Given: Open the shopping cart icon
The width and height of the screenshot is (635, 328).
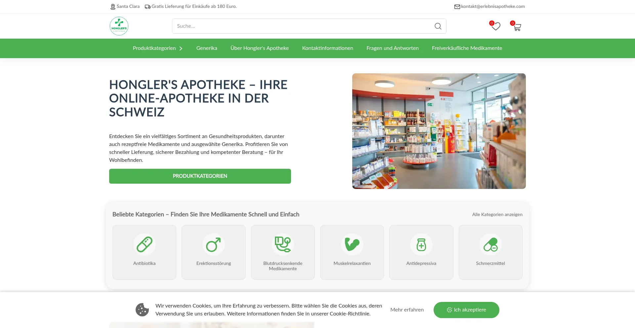Looking at the screenshot, I should coord(517,26).
